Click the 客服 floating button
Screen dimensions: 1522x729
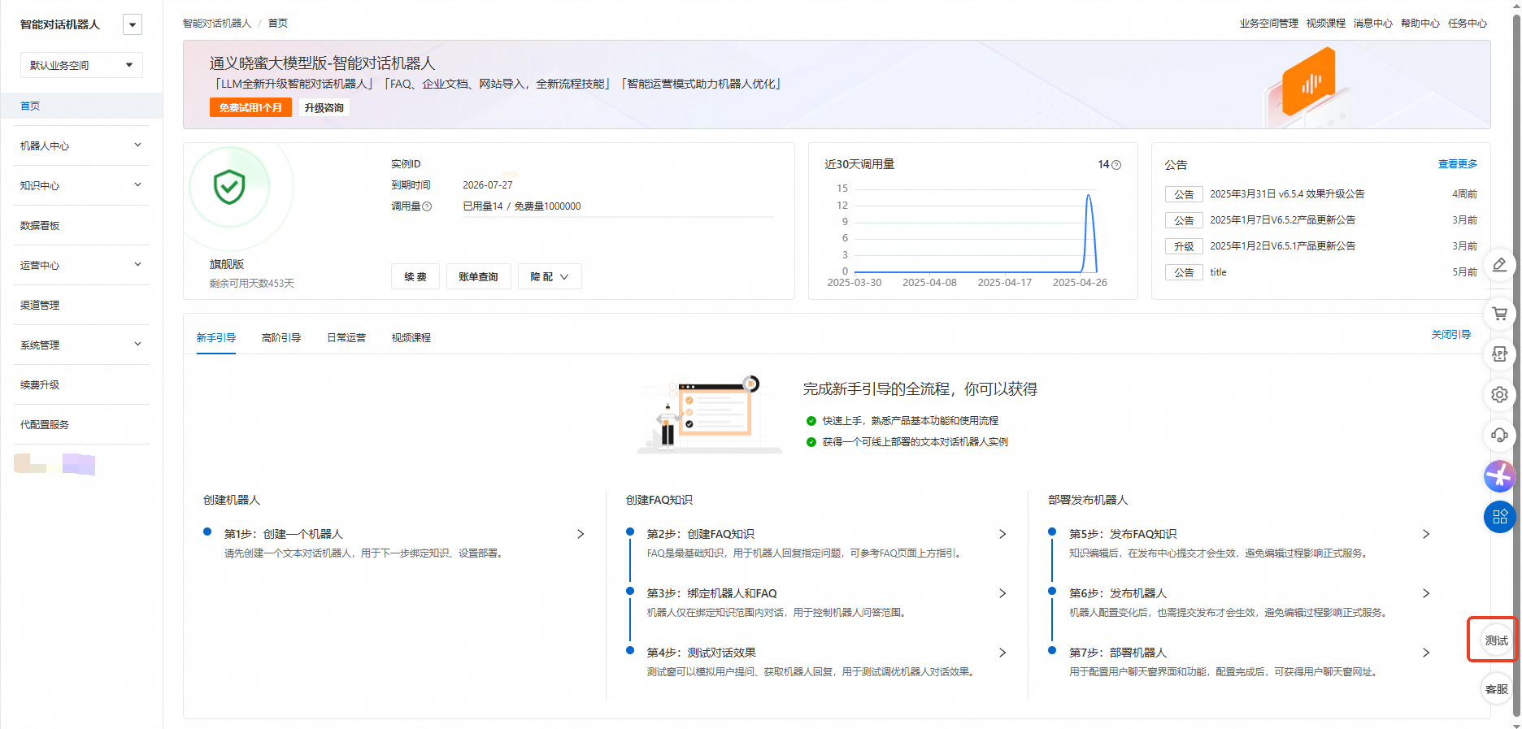pyautogui.click(x=1496, y=689)
